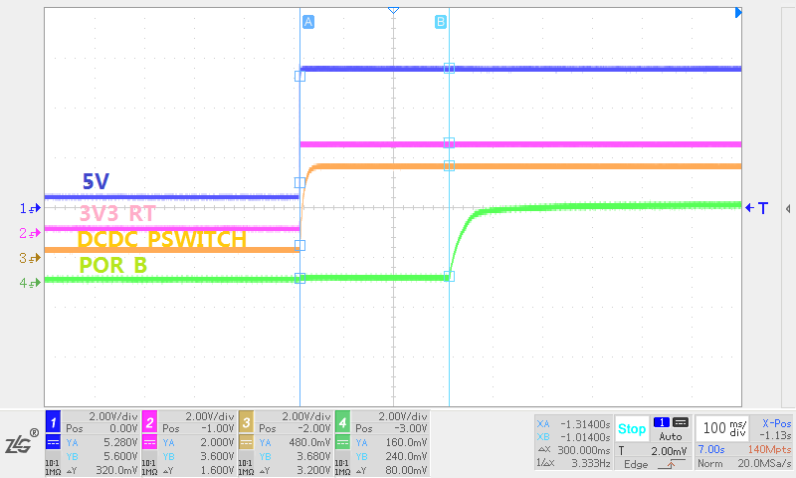Click the trigger coupling DC icon

pos(681,422)
